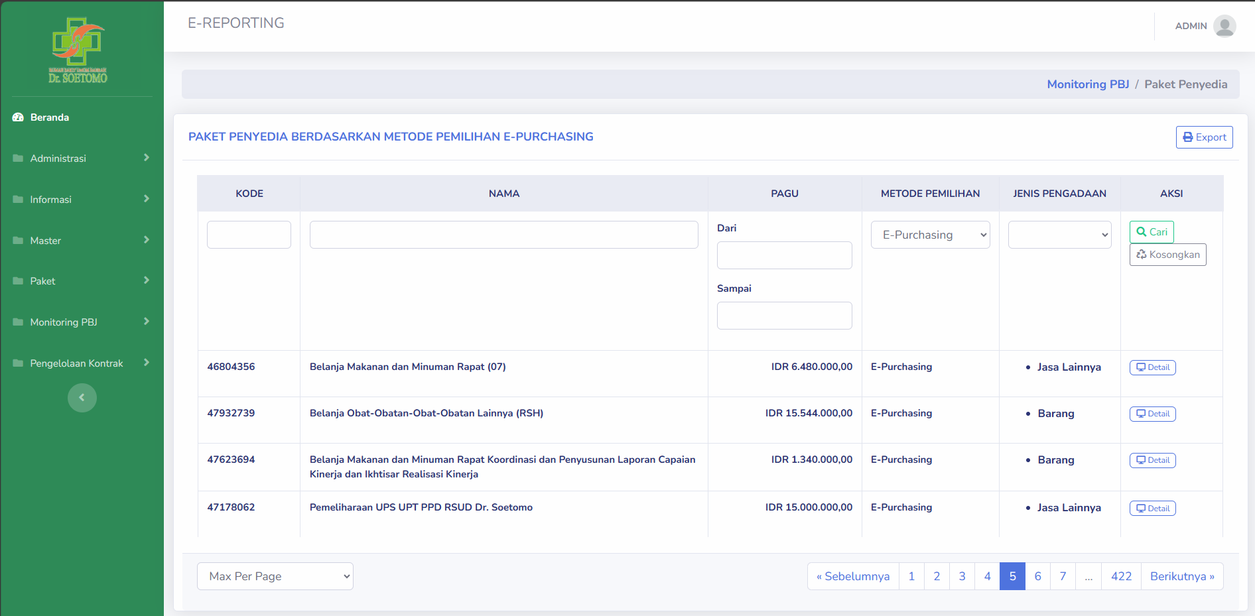Open the Max Per Page dropdown
Screen dimensions: 1255x616
(275, 576)
